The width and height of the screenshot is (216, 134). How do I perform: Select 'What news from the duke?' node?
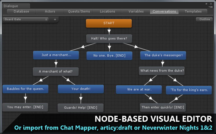[162, 71]
